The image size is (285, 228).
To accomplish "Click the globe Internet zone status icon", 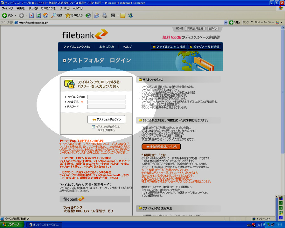I will [x=254, y=219].
